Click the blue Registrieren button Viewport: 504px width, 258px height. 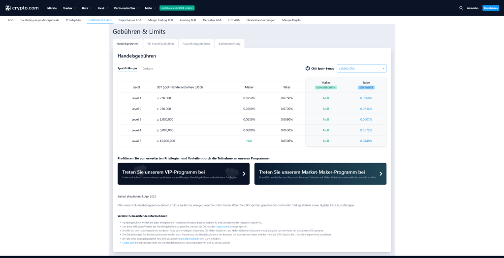(x=490, y=8)
